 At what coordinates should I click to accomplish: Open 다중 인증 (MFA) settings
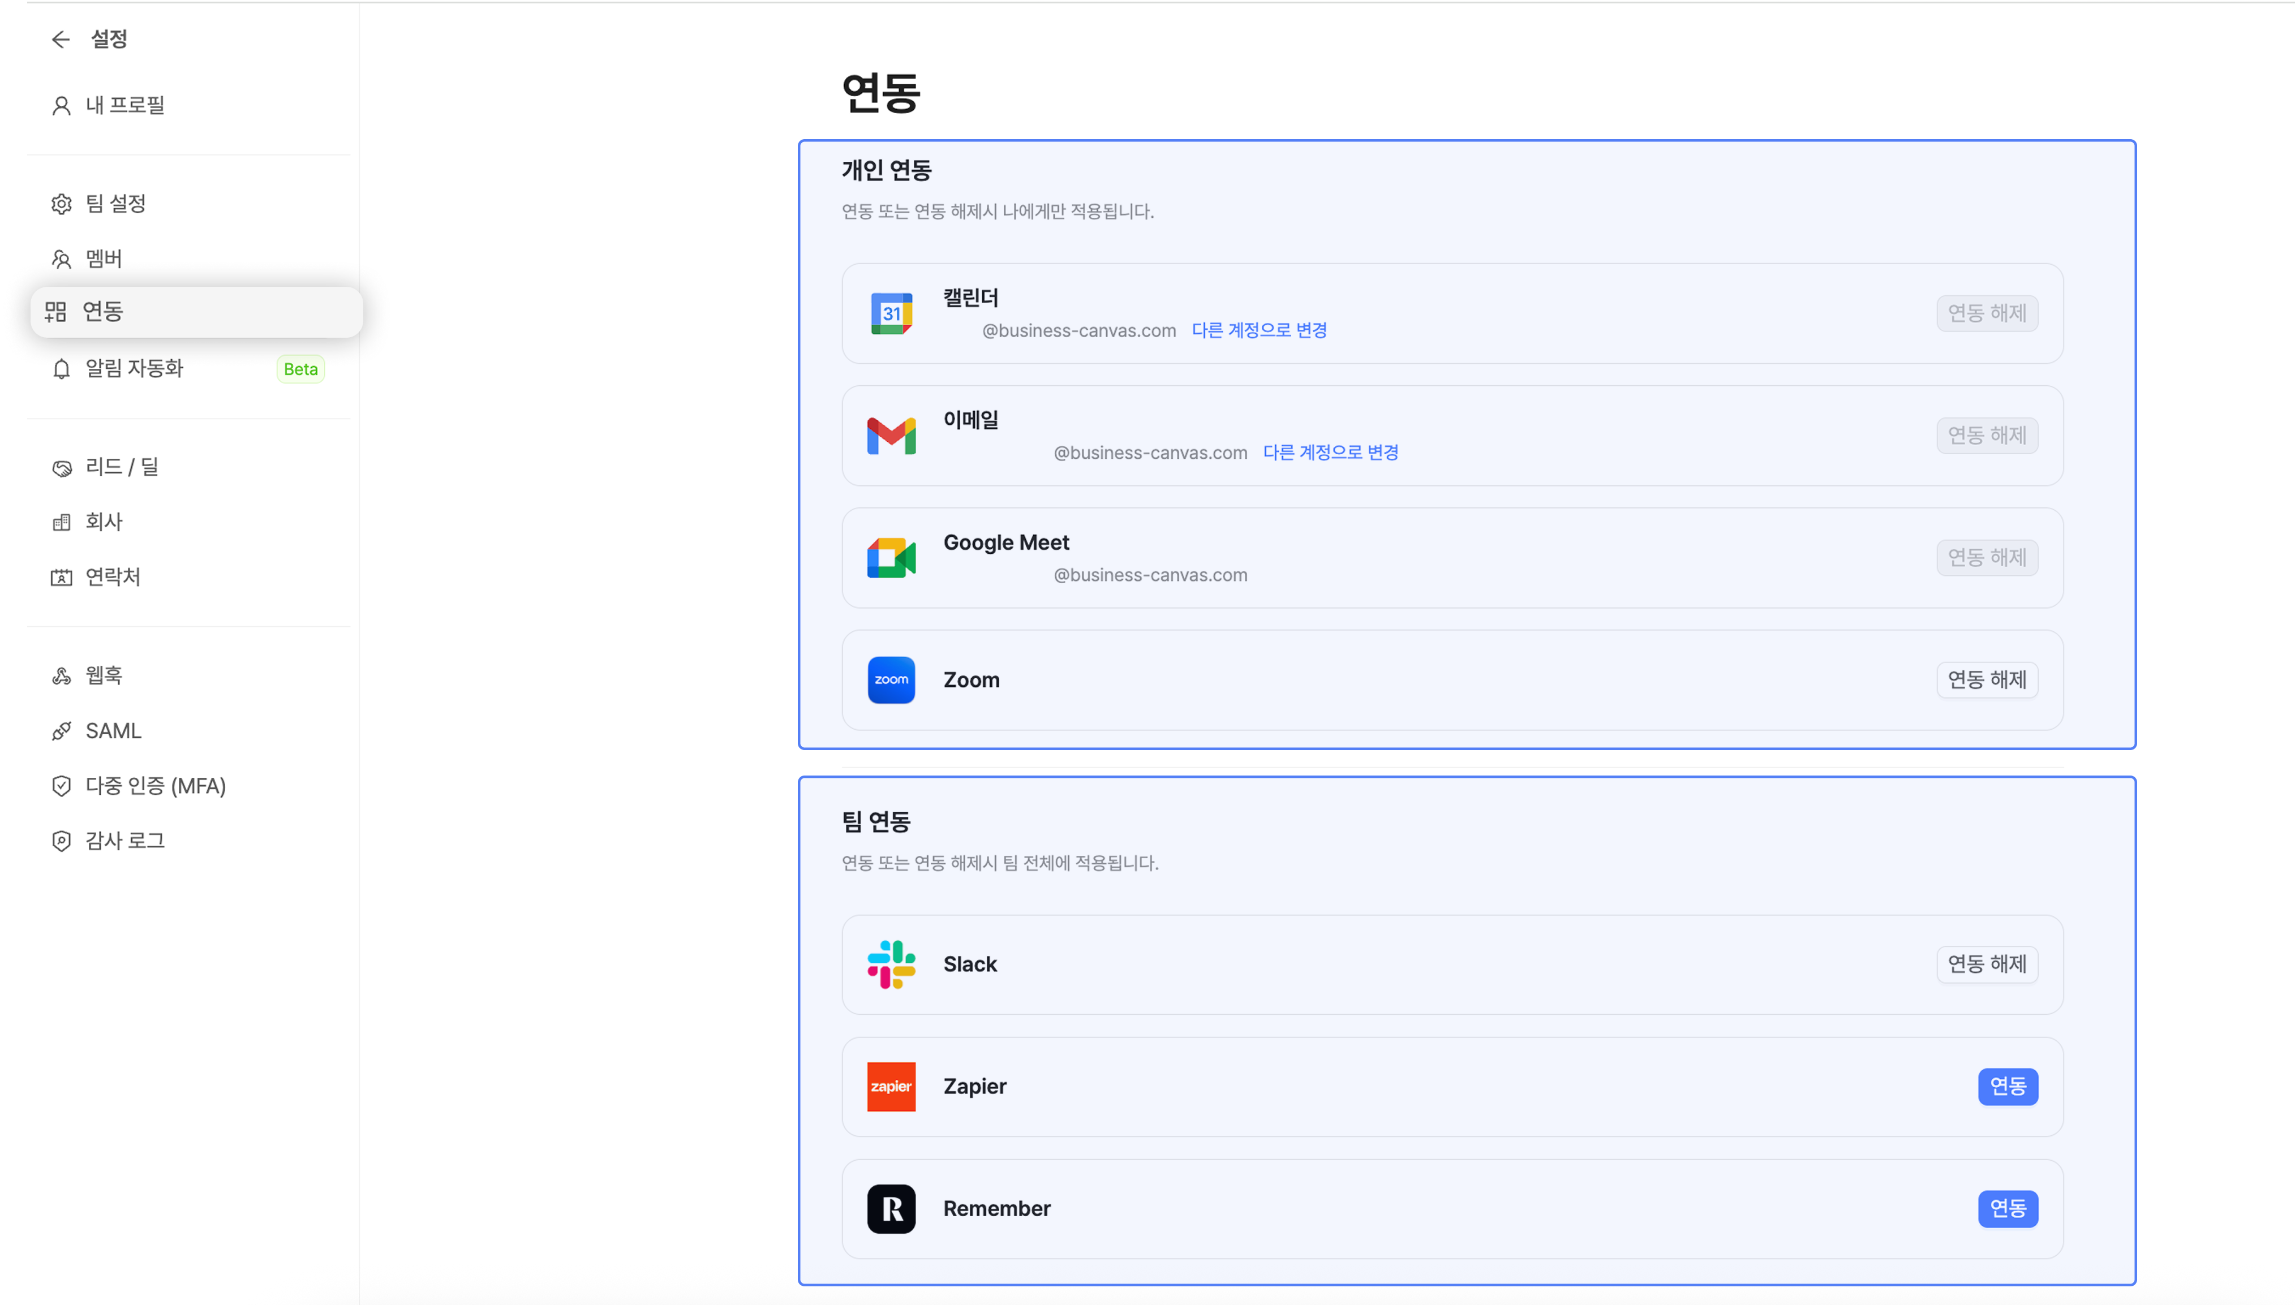click(155, 786)
